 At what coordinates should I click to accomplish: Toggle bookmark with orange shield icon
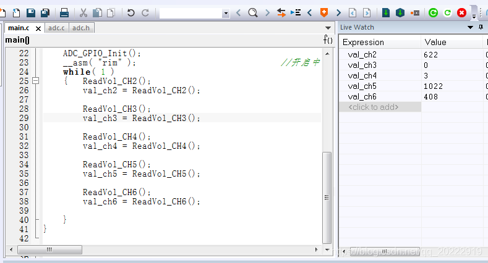[x=324, y=13]
